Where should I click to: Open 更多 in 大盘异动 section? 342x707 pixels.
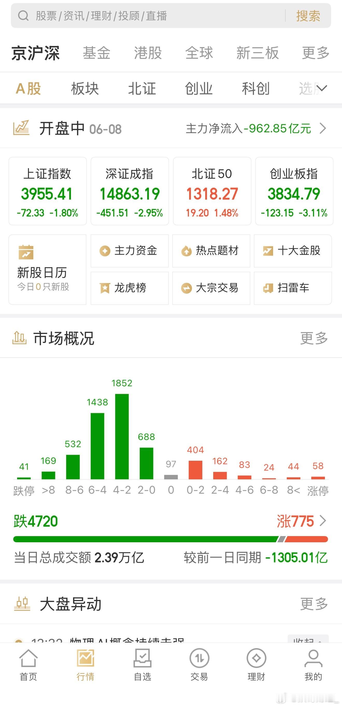[314, 604]
